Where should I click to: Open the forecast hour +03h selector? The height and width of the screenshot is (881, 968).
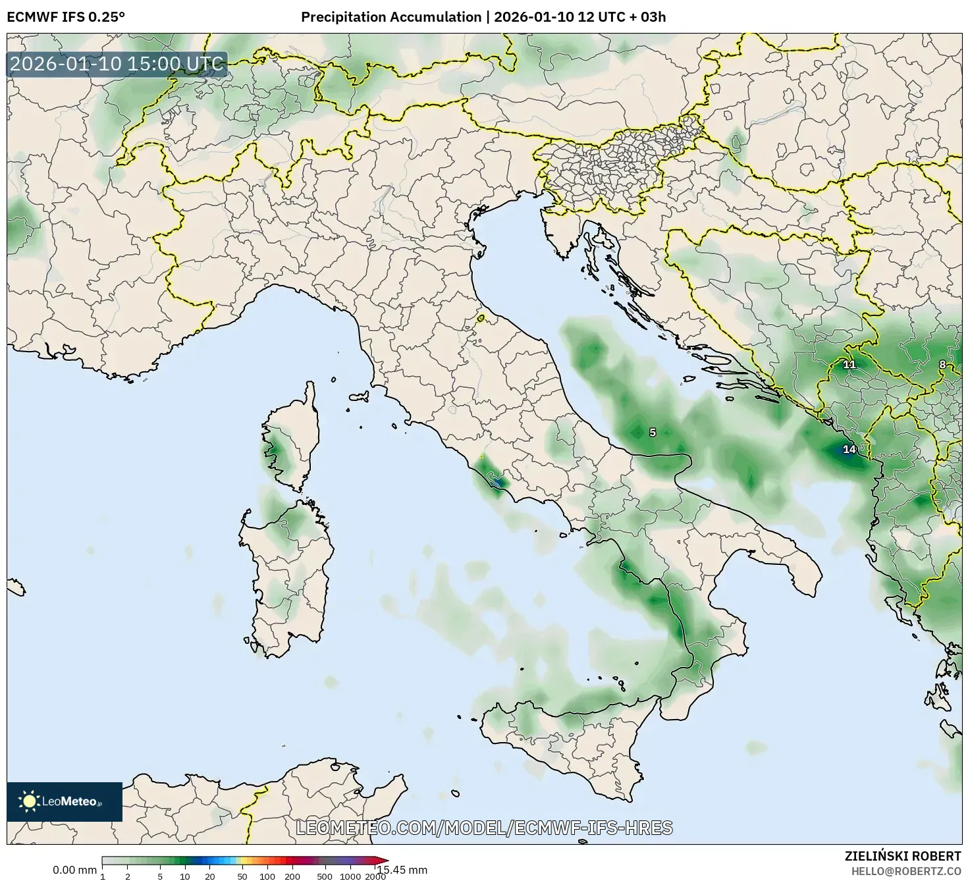pyautogui.click(x=649, y=18)
